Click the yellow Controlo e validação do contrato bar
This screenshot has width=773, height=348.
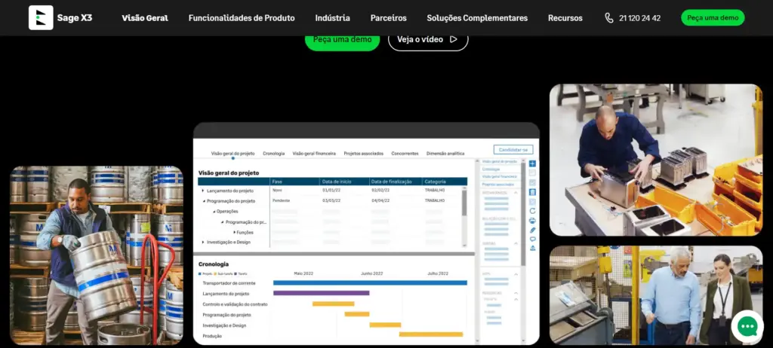[x=333, y=304]
